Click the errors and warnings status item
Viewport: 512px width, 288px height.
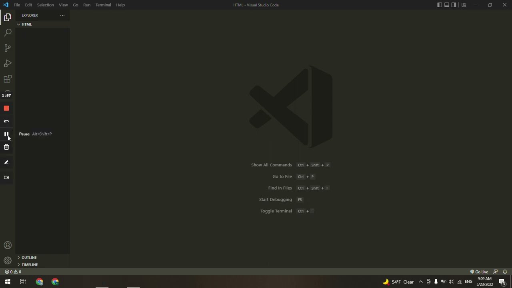tap(13, 272)
